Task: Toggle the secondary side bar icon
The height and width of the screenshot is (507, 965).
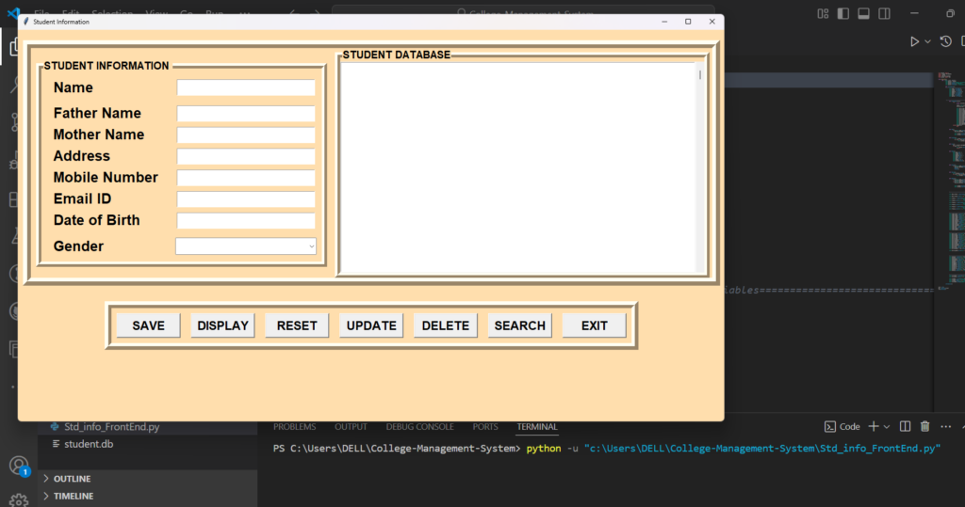Action: pyautogui.click(x=884, y=13)
